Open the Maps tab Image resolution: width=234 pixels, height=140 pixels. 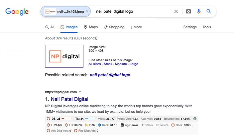(x=91, y=27)
